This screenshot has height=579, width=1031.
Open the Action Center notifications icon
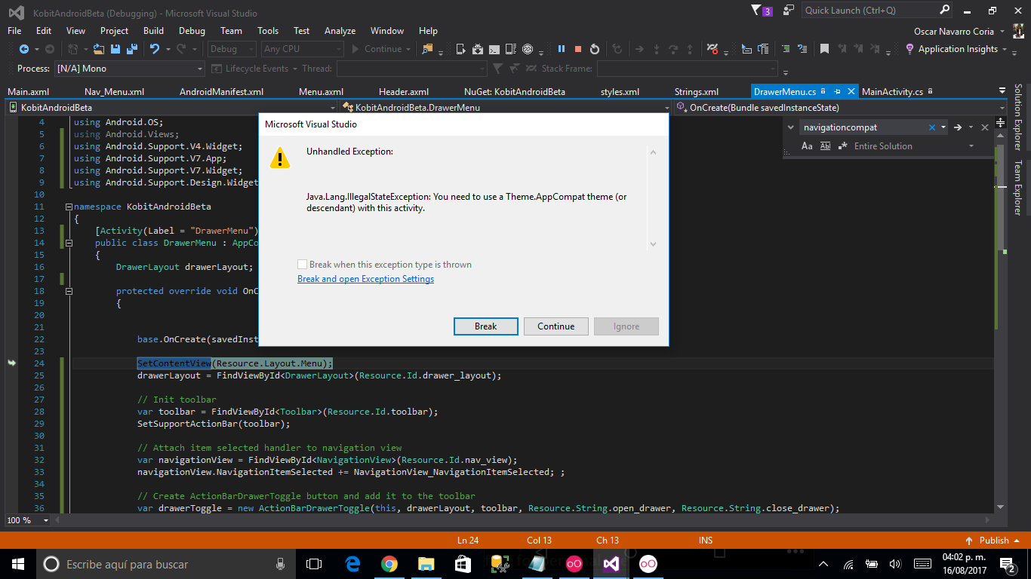1008,564
